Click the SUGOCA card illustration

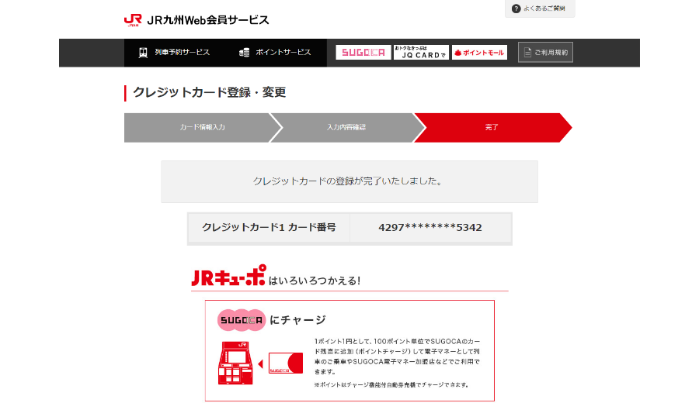point(286,363)
